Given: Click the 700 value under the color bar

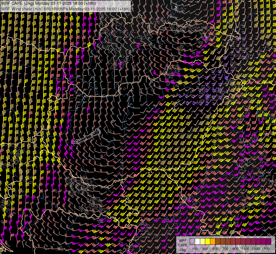Looking at the screenshot, I should point(225,249).
